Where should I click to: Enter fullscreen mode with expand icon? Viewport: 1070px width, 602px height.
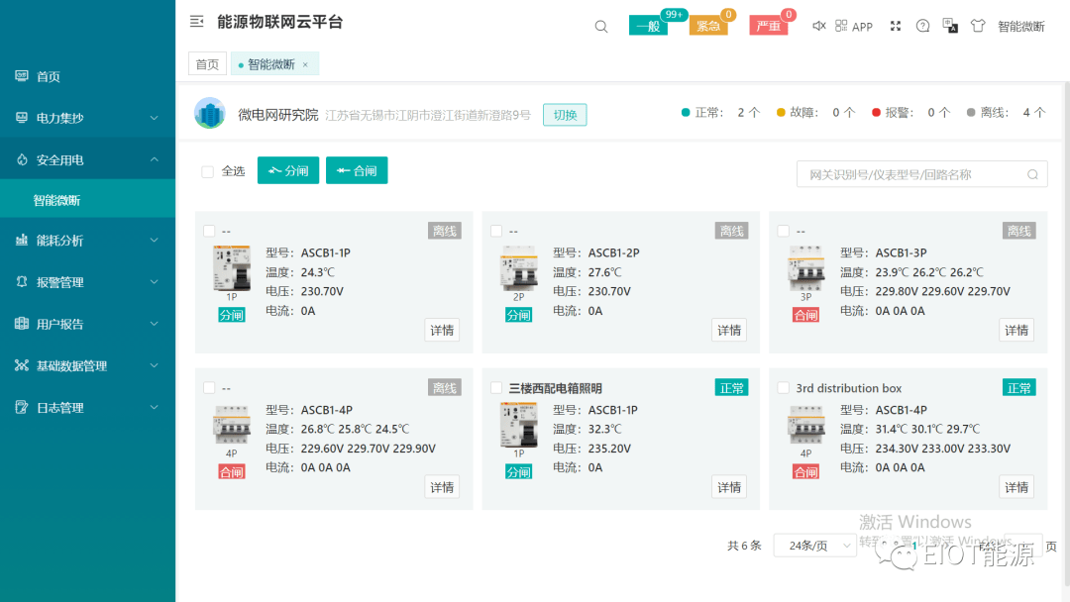point(896,26)
